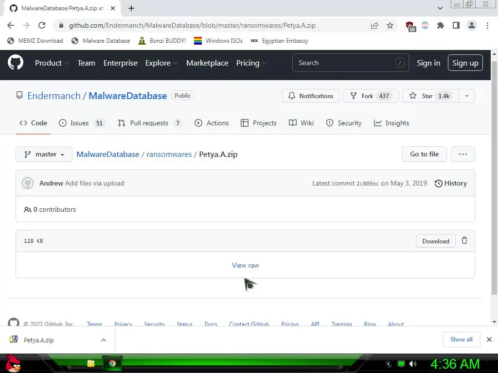
Task: Open the Star list dropdown arrow
Action: click(x=466, y=96)
